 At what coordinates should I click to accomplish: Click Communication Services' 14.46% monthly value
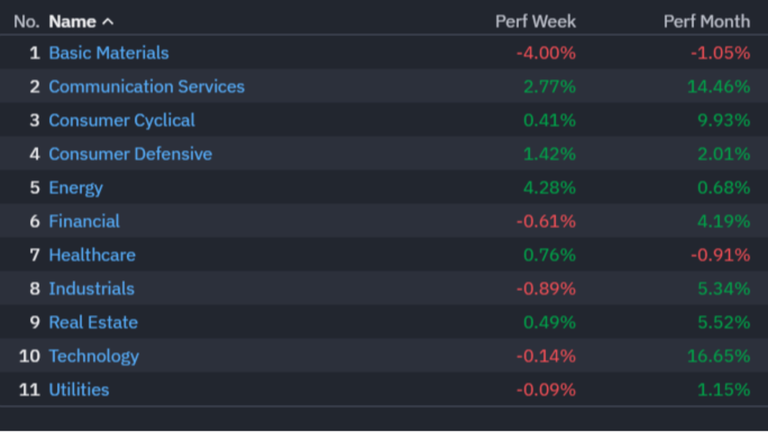(x=719, y=86)
